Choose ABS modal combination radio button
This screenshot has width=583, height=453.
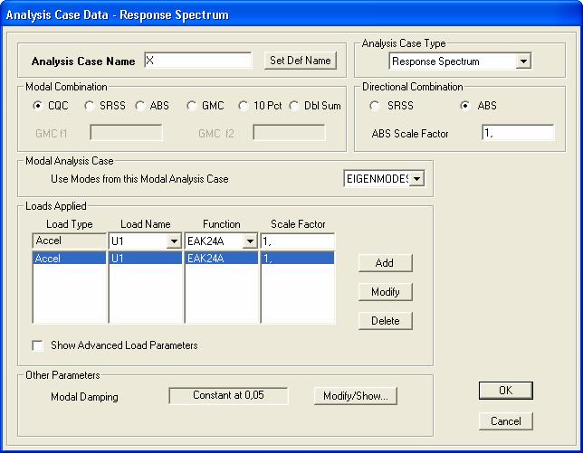pos(140,106)
